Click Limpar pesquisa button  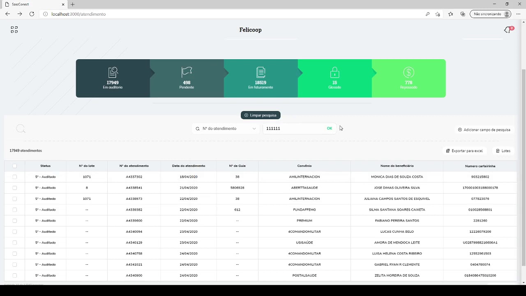tap(261, 115)
